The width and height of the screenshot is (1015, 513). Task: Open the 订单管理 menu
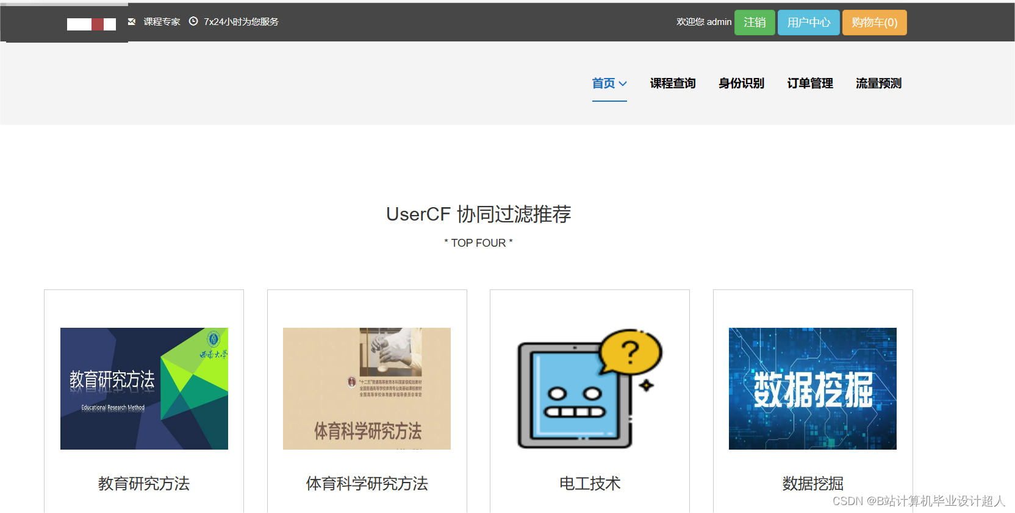pyautogui.click(x=810, y=83)
